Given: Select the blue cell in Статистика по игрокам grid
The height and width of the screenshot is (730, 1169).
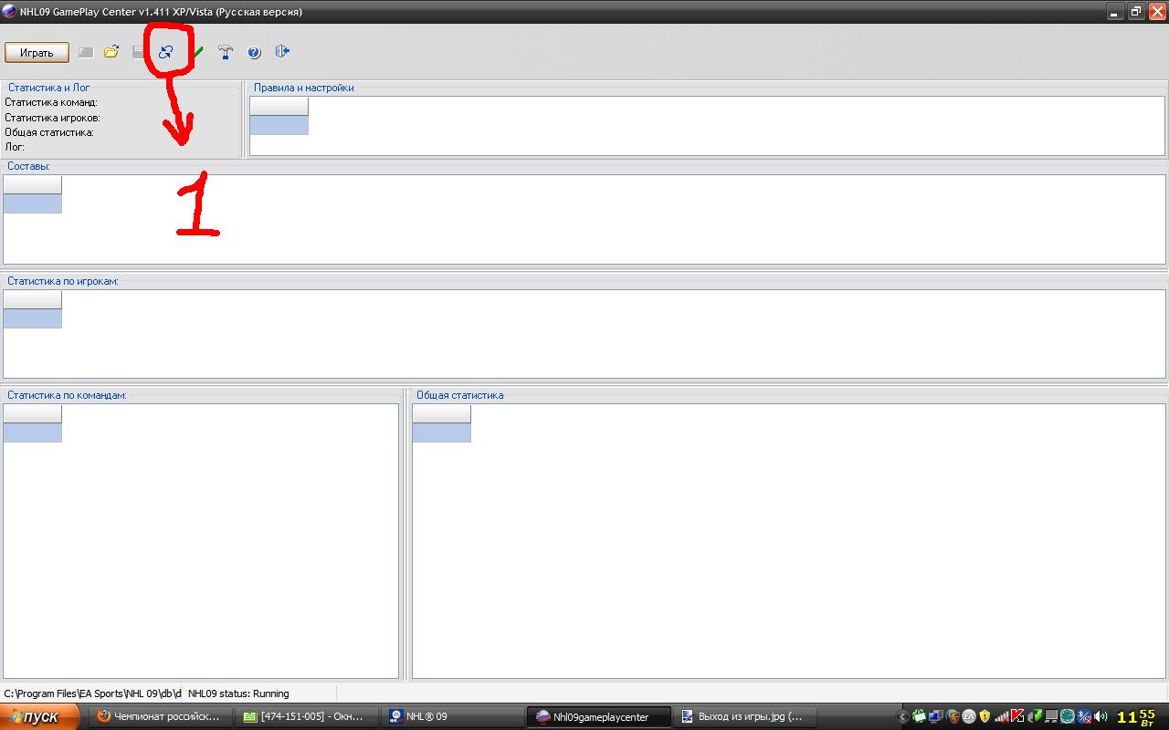Looking at the screenshot, I should pyautogui.click(x=33, y=318).
